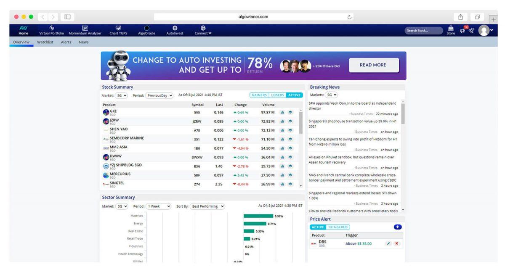Edit the DBS price alert pencil icon
This screenshot has height=272, width=505.
tap(388, 243)
